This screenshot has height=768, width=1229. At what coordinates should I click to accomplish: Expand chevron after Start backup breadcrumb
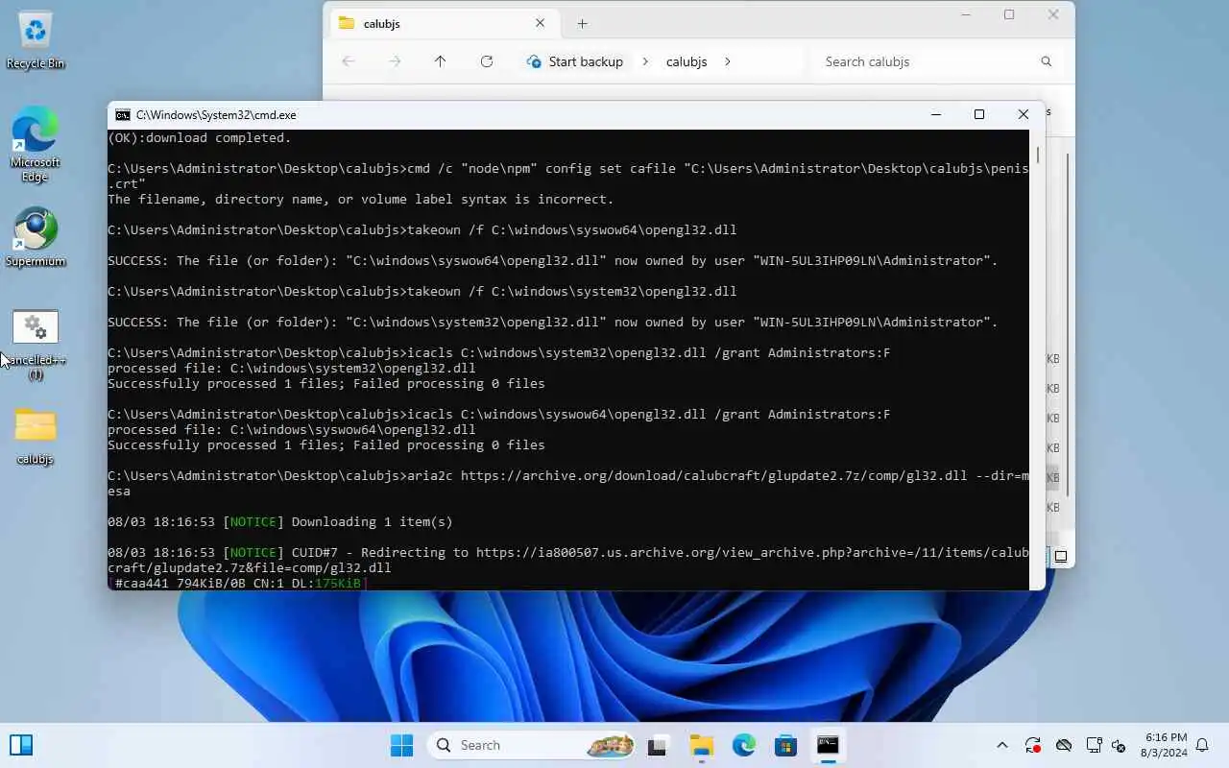(644, 61)
